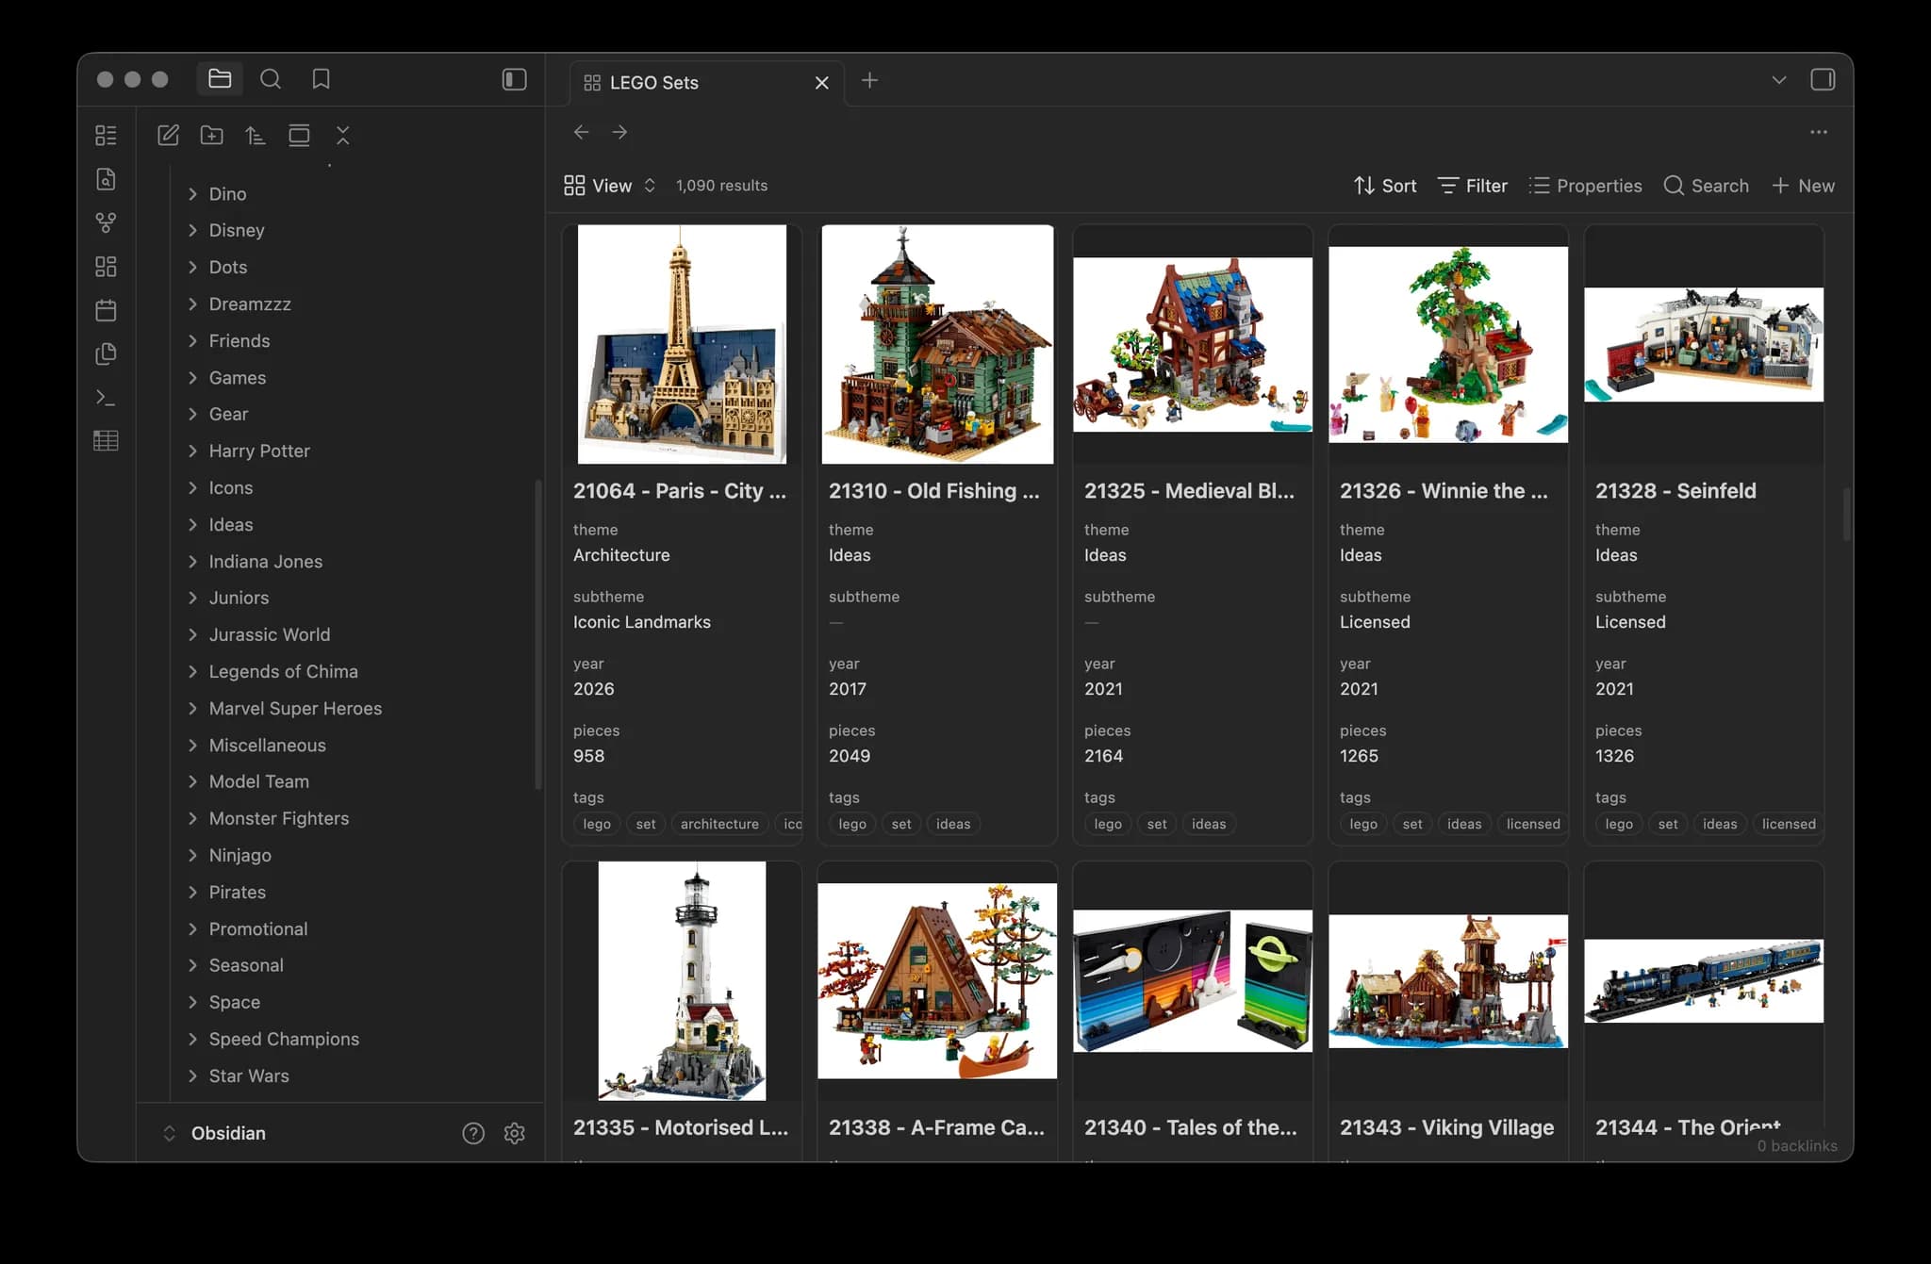The width and height of the screenshot is (1931, 1264).
Task: Collapse all folders icon
Action: click(343, 135)
